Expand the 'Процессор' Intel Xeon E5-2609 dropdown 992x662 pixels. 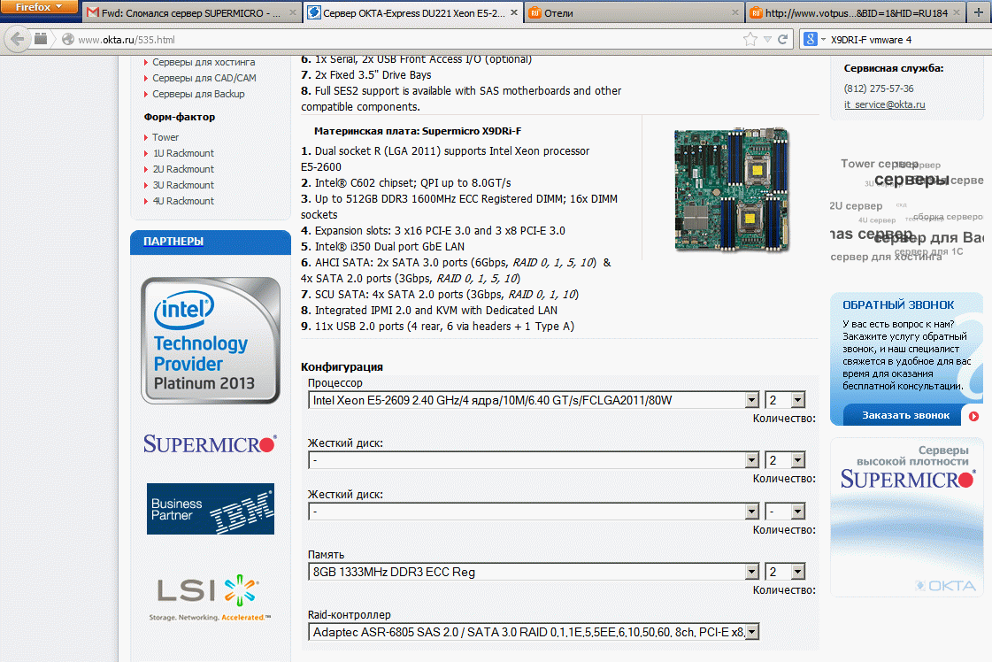click(x=534, y=400)
